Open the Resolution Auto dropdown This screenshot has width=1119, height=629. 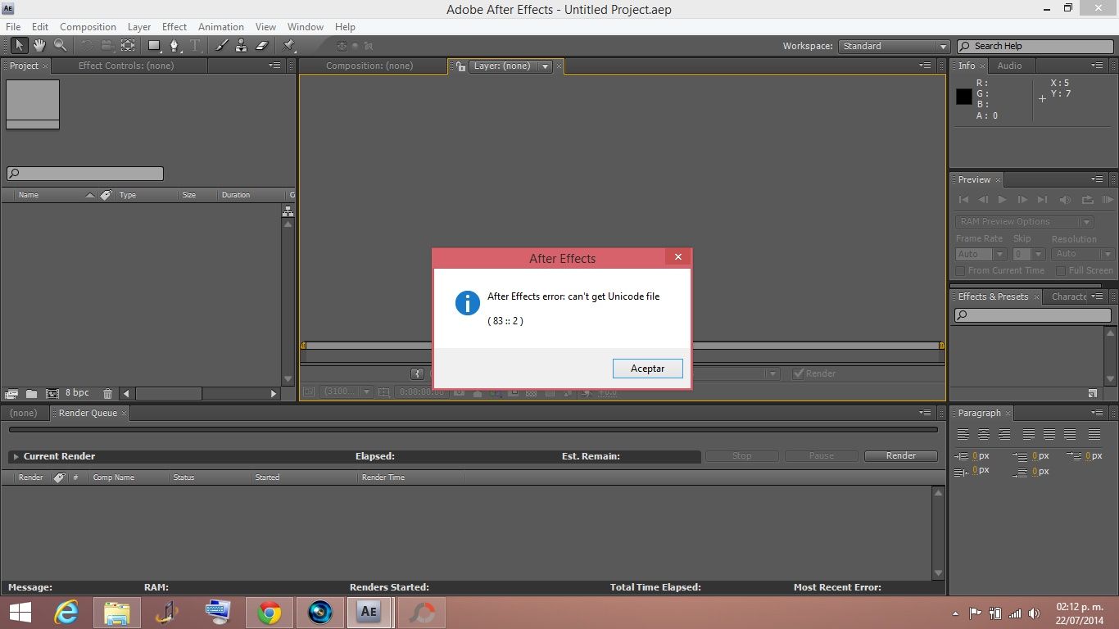(1081, 254)
